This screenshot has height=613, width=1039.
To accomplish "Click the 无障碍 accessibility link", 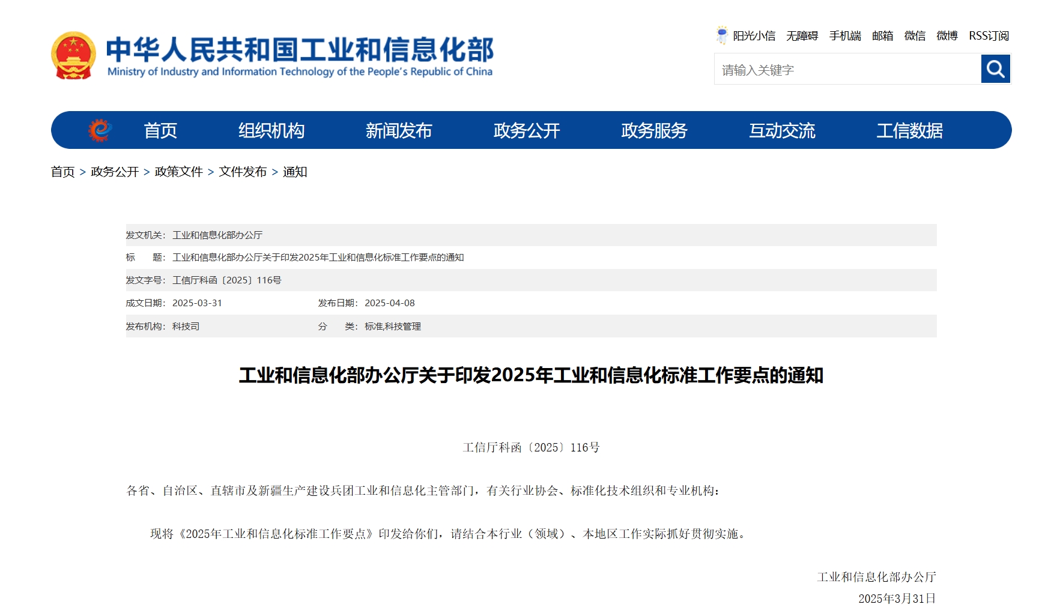I will pos(802,36).
